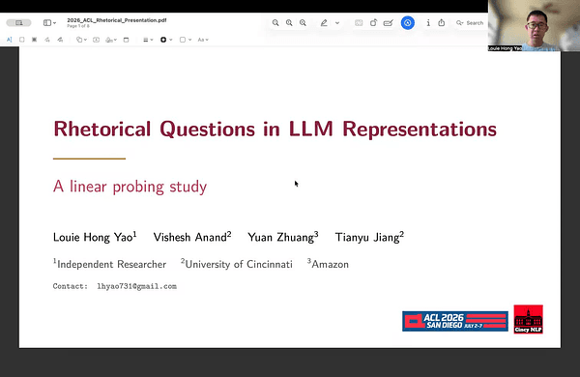Screen dimensions: 580x377
Task: Open the Border Color picker
Action: coord(166,40)
